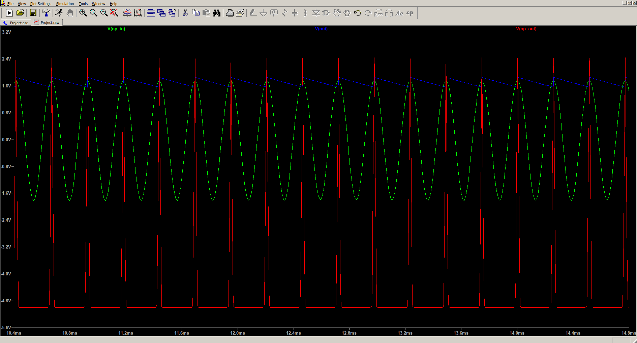The image size is (637, 343).
Task: Select the resistor placement tool
Action: point(284,13)
